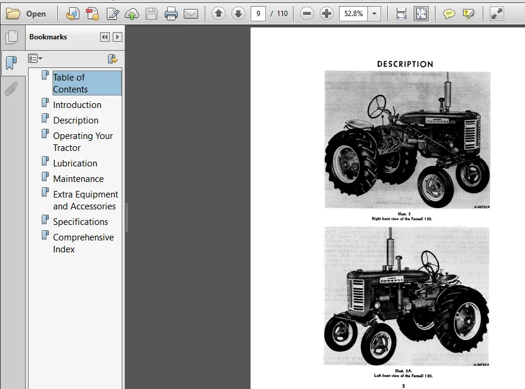The image size is (525, 389).
Task: Click the Save floppy disk icon
Action: tap(152, 14)
